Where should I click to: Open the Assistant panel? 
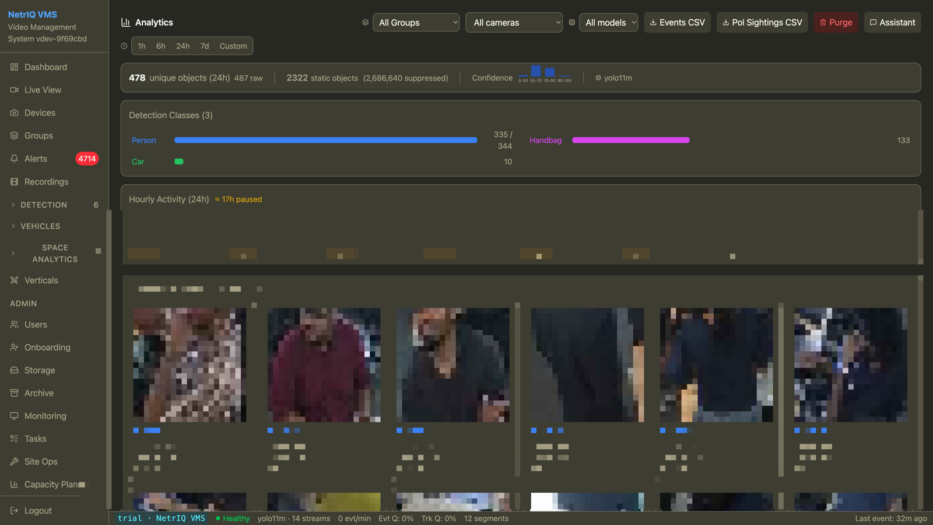892,22
